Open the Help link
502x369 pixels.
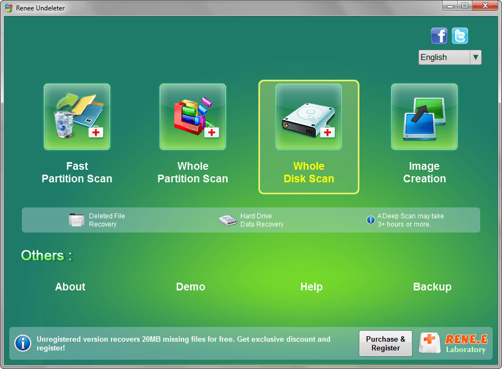coord(311,287)
